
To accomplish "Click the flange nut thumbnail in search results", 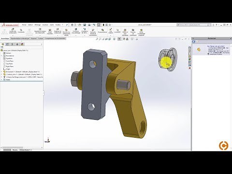I will pyautogui.click(x=199, y=50).
